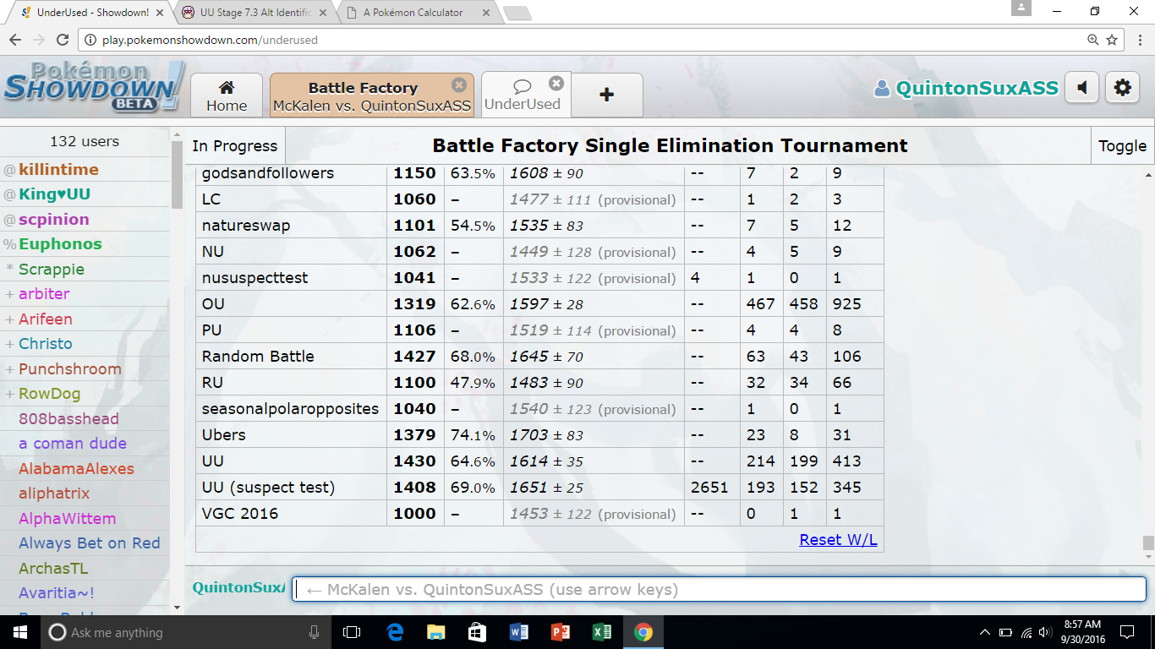Launch Microsoft Edge from taskbar
The image size is (1155, 649).
395,632
